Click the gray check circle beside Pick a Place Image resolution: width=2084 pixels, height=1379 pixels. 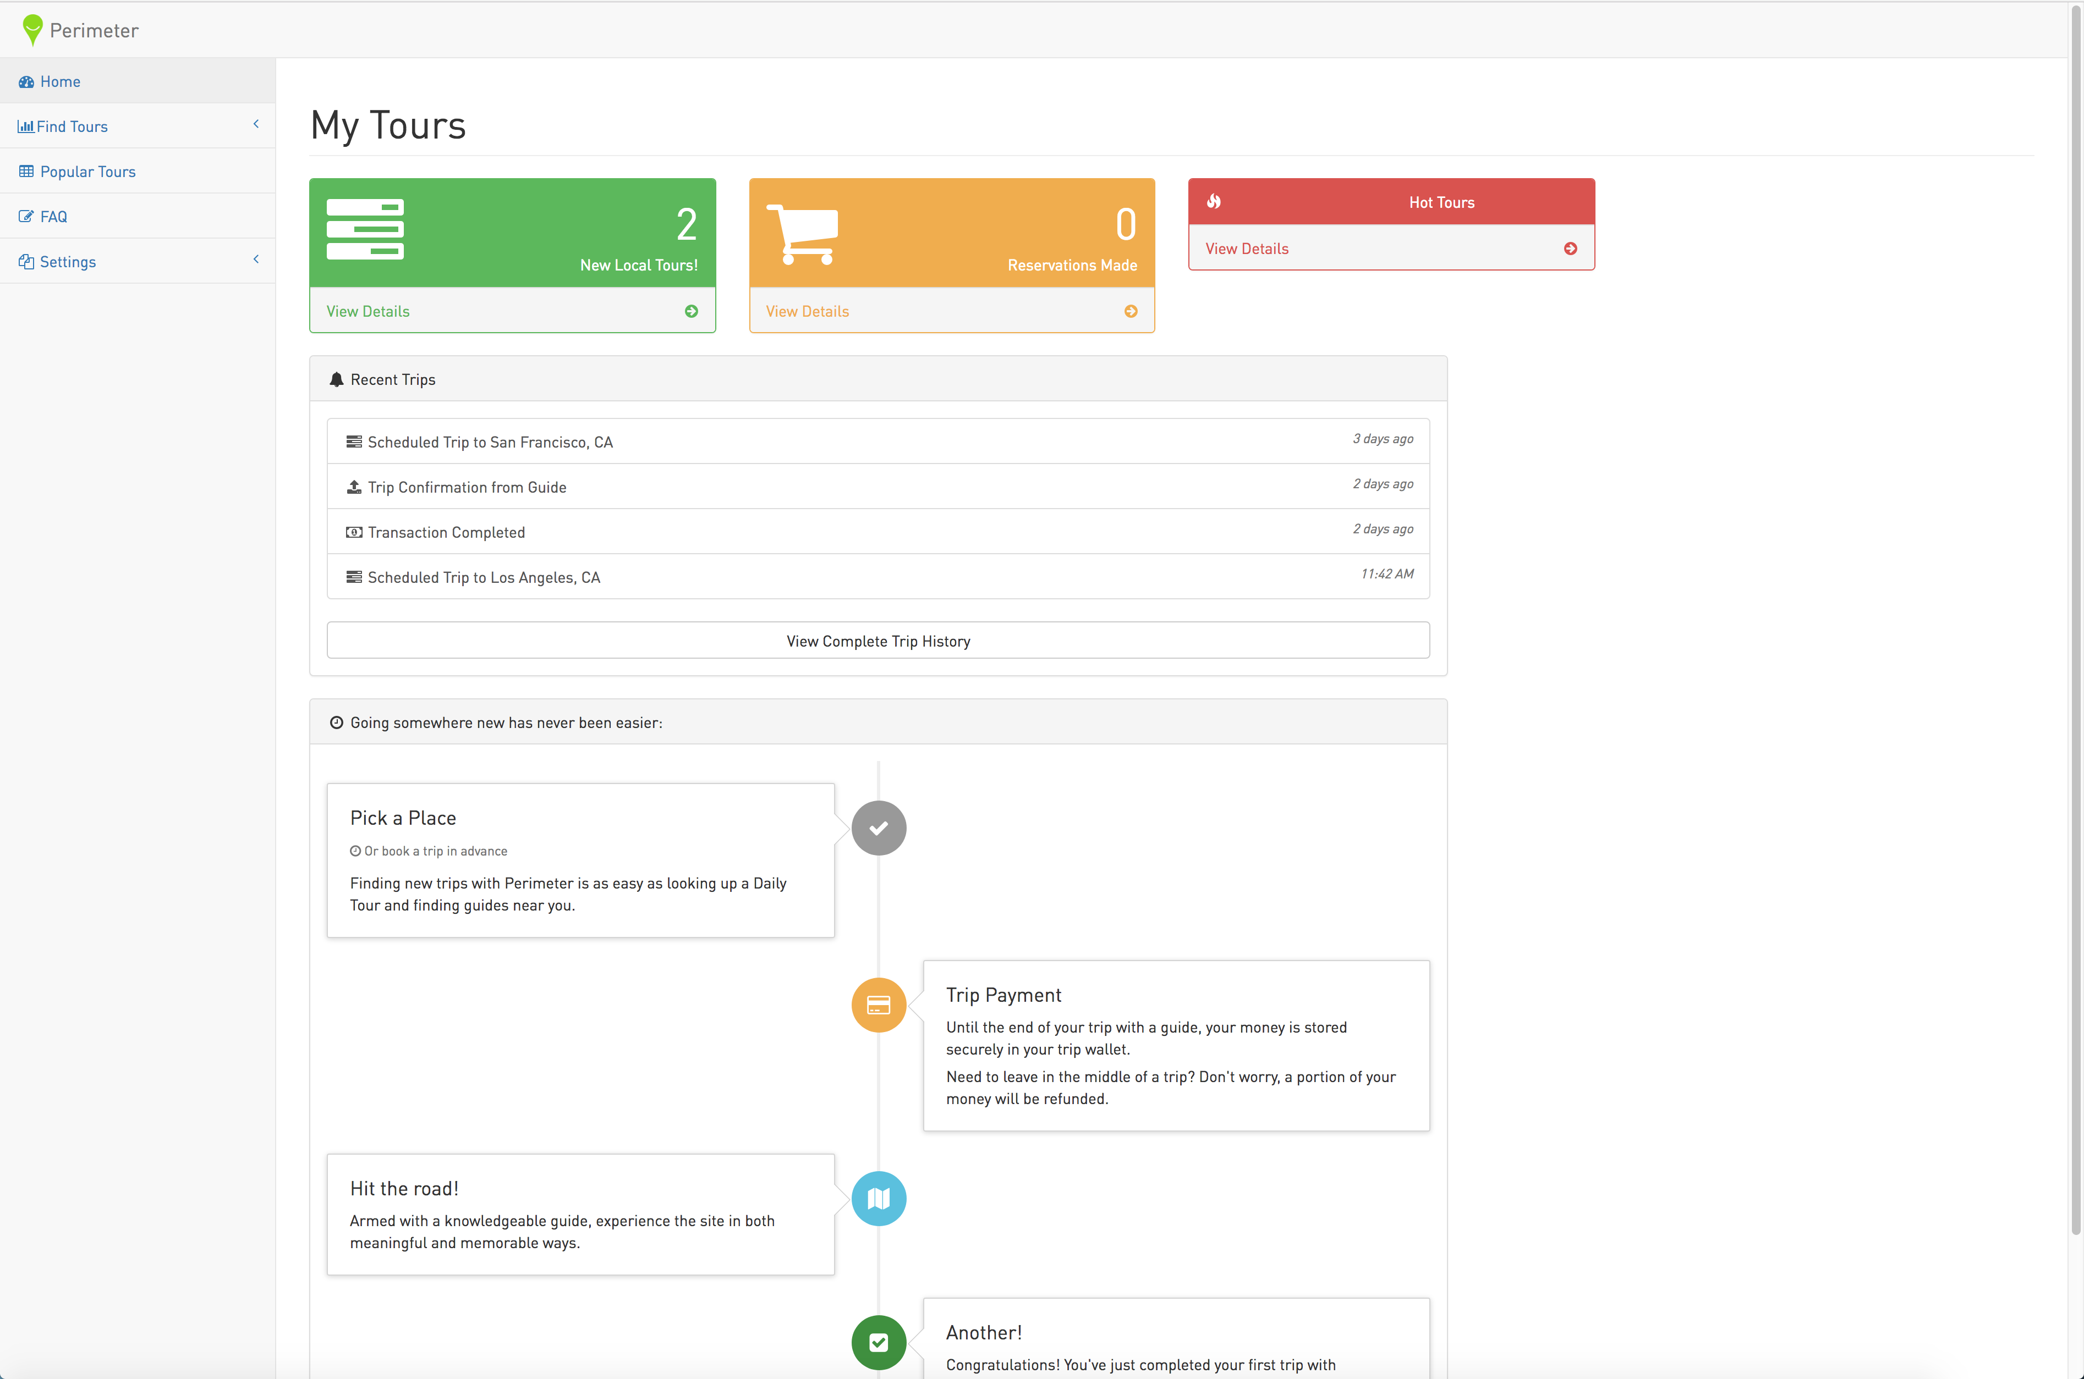[x=878, y=828]
